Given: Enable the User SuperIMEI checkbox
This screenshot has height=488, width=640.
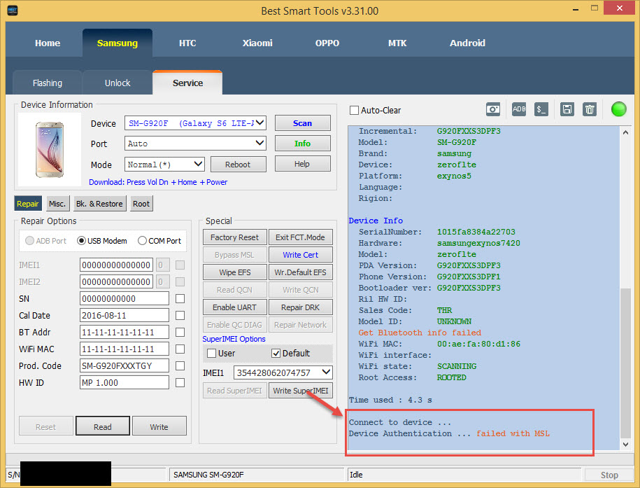Looking at the screenshot, I should coord(211,353).
